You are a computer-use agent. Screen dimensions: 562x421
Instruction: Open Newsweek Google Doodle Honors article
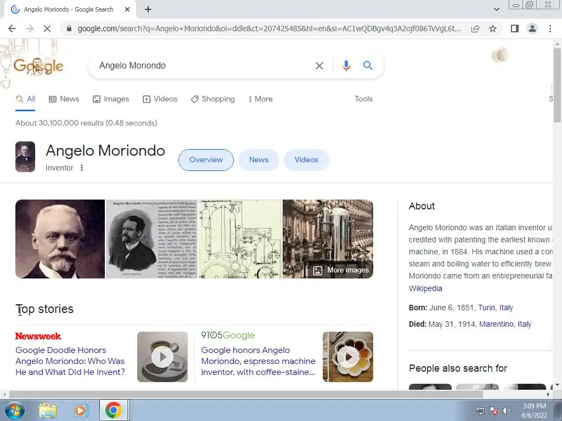pyautogui.click(x=70, y=361)
